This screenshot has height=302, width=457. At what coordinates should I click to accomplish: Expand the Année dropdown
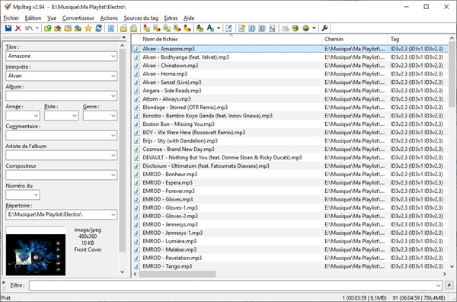tap(36, 116)
